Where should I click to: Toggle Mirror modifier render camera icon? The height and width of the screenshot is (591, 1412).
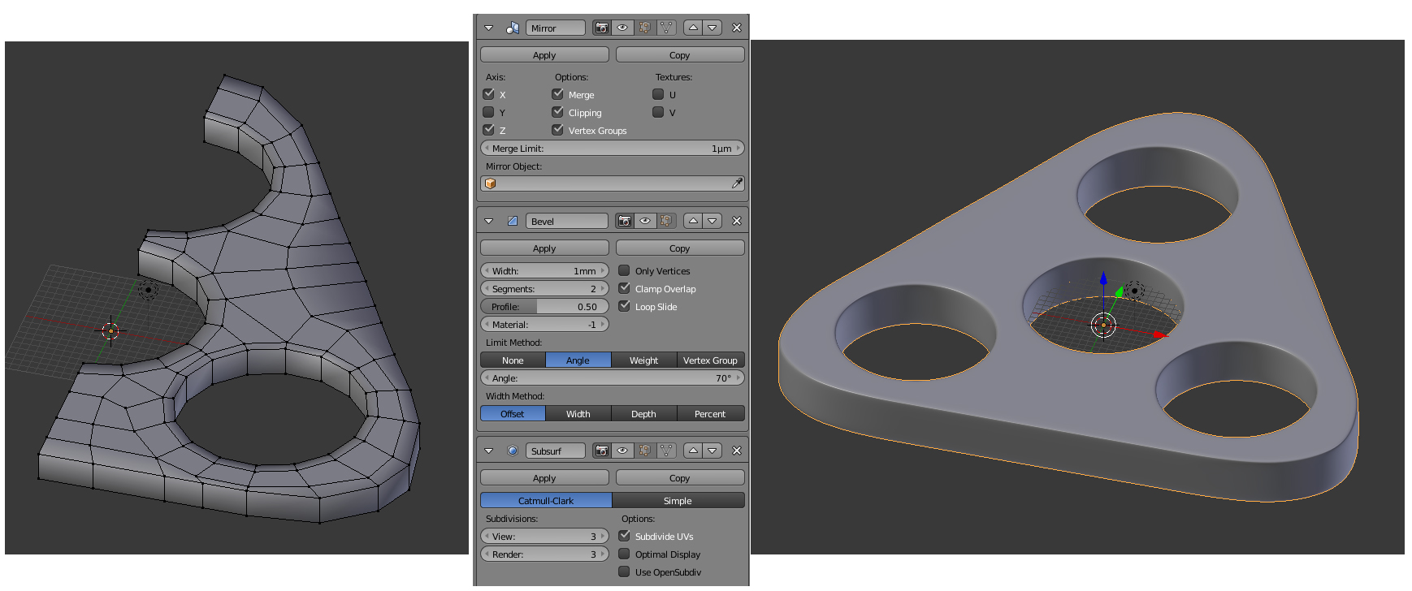601,28
